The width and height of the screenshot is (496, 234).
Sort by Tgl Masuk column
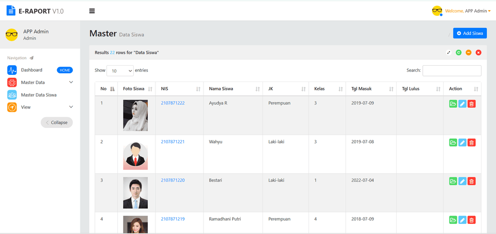point(372,89)
